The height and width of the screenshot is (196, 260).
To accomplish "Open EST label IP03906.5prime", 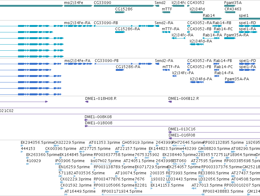I will point(70,161).
